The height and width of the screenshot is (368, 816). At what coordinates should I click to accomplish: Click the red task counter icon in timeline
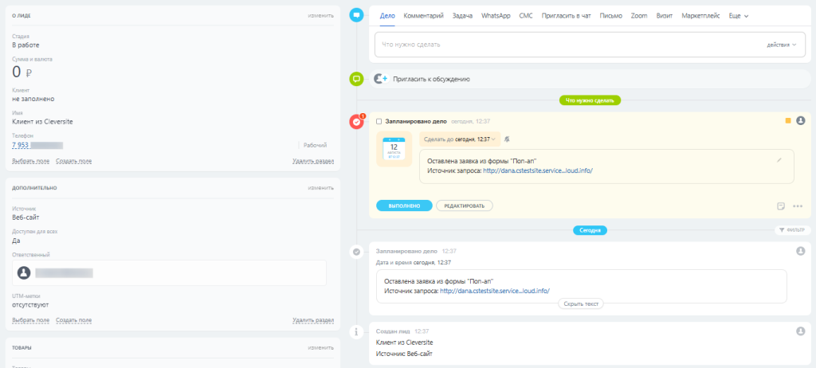357,122
